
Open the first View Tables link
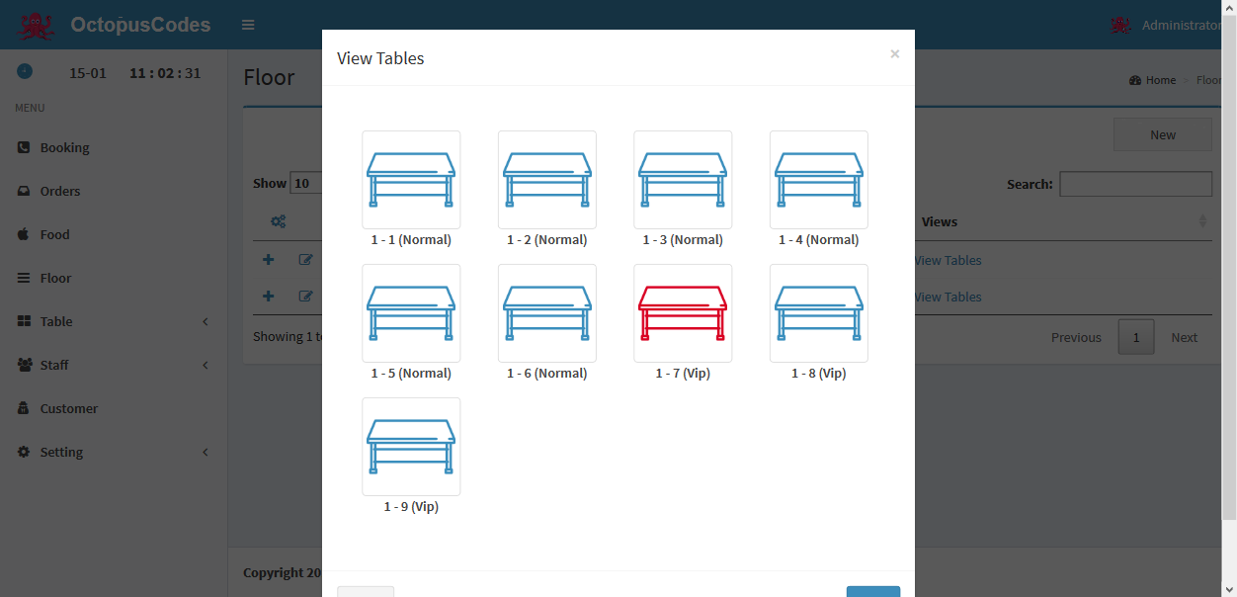pos(948,260)
